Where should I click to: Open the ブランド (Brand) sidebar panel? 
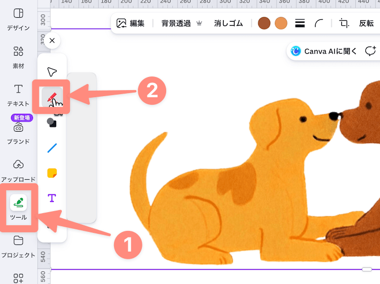point(18,133)
